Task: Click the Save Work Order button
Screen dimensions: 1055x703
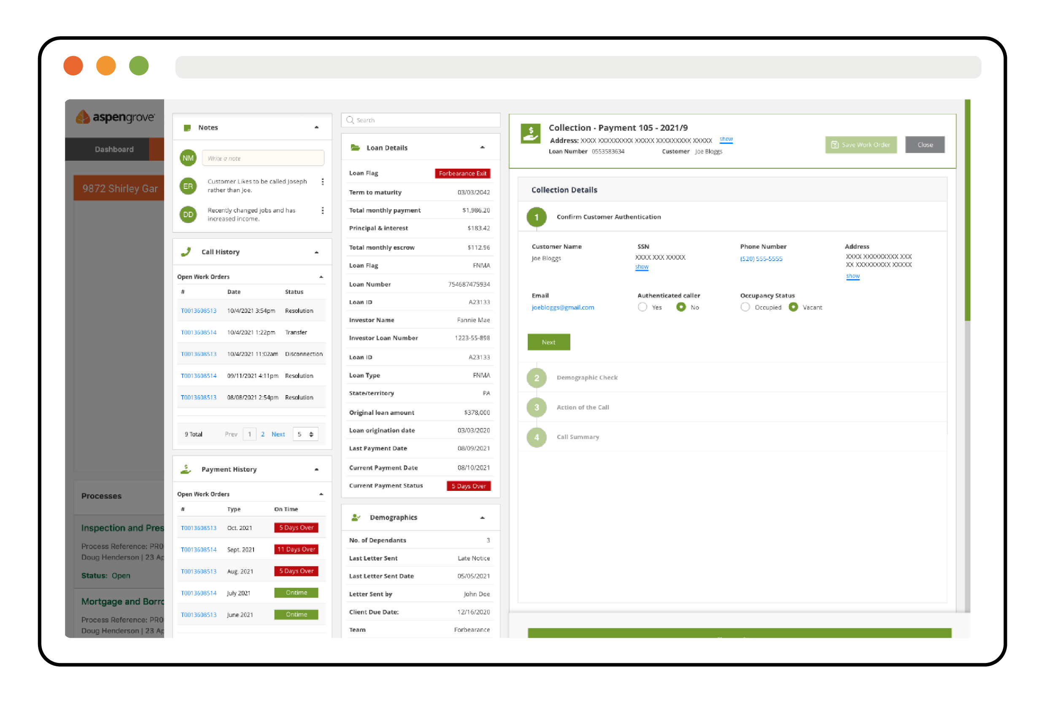Action: [861, 145]
